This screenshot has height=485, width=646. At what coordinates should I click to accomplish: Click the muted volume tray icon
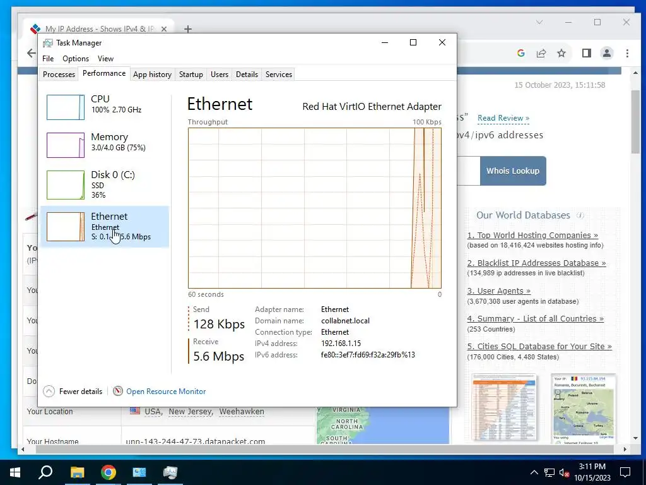[x=565, y=472]
